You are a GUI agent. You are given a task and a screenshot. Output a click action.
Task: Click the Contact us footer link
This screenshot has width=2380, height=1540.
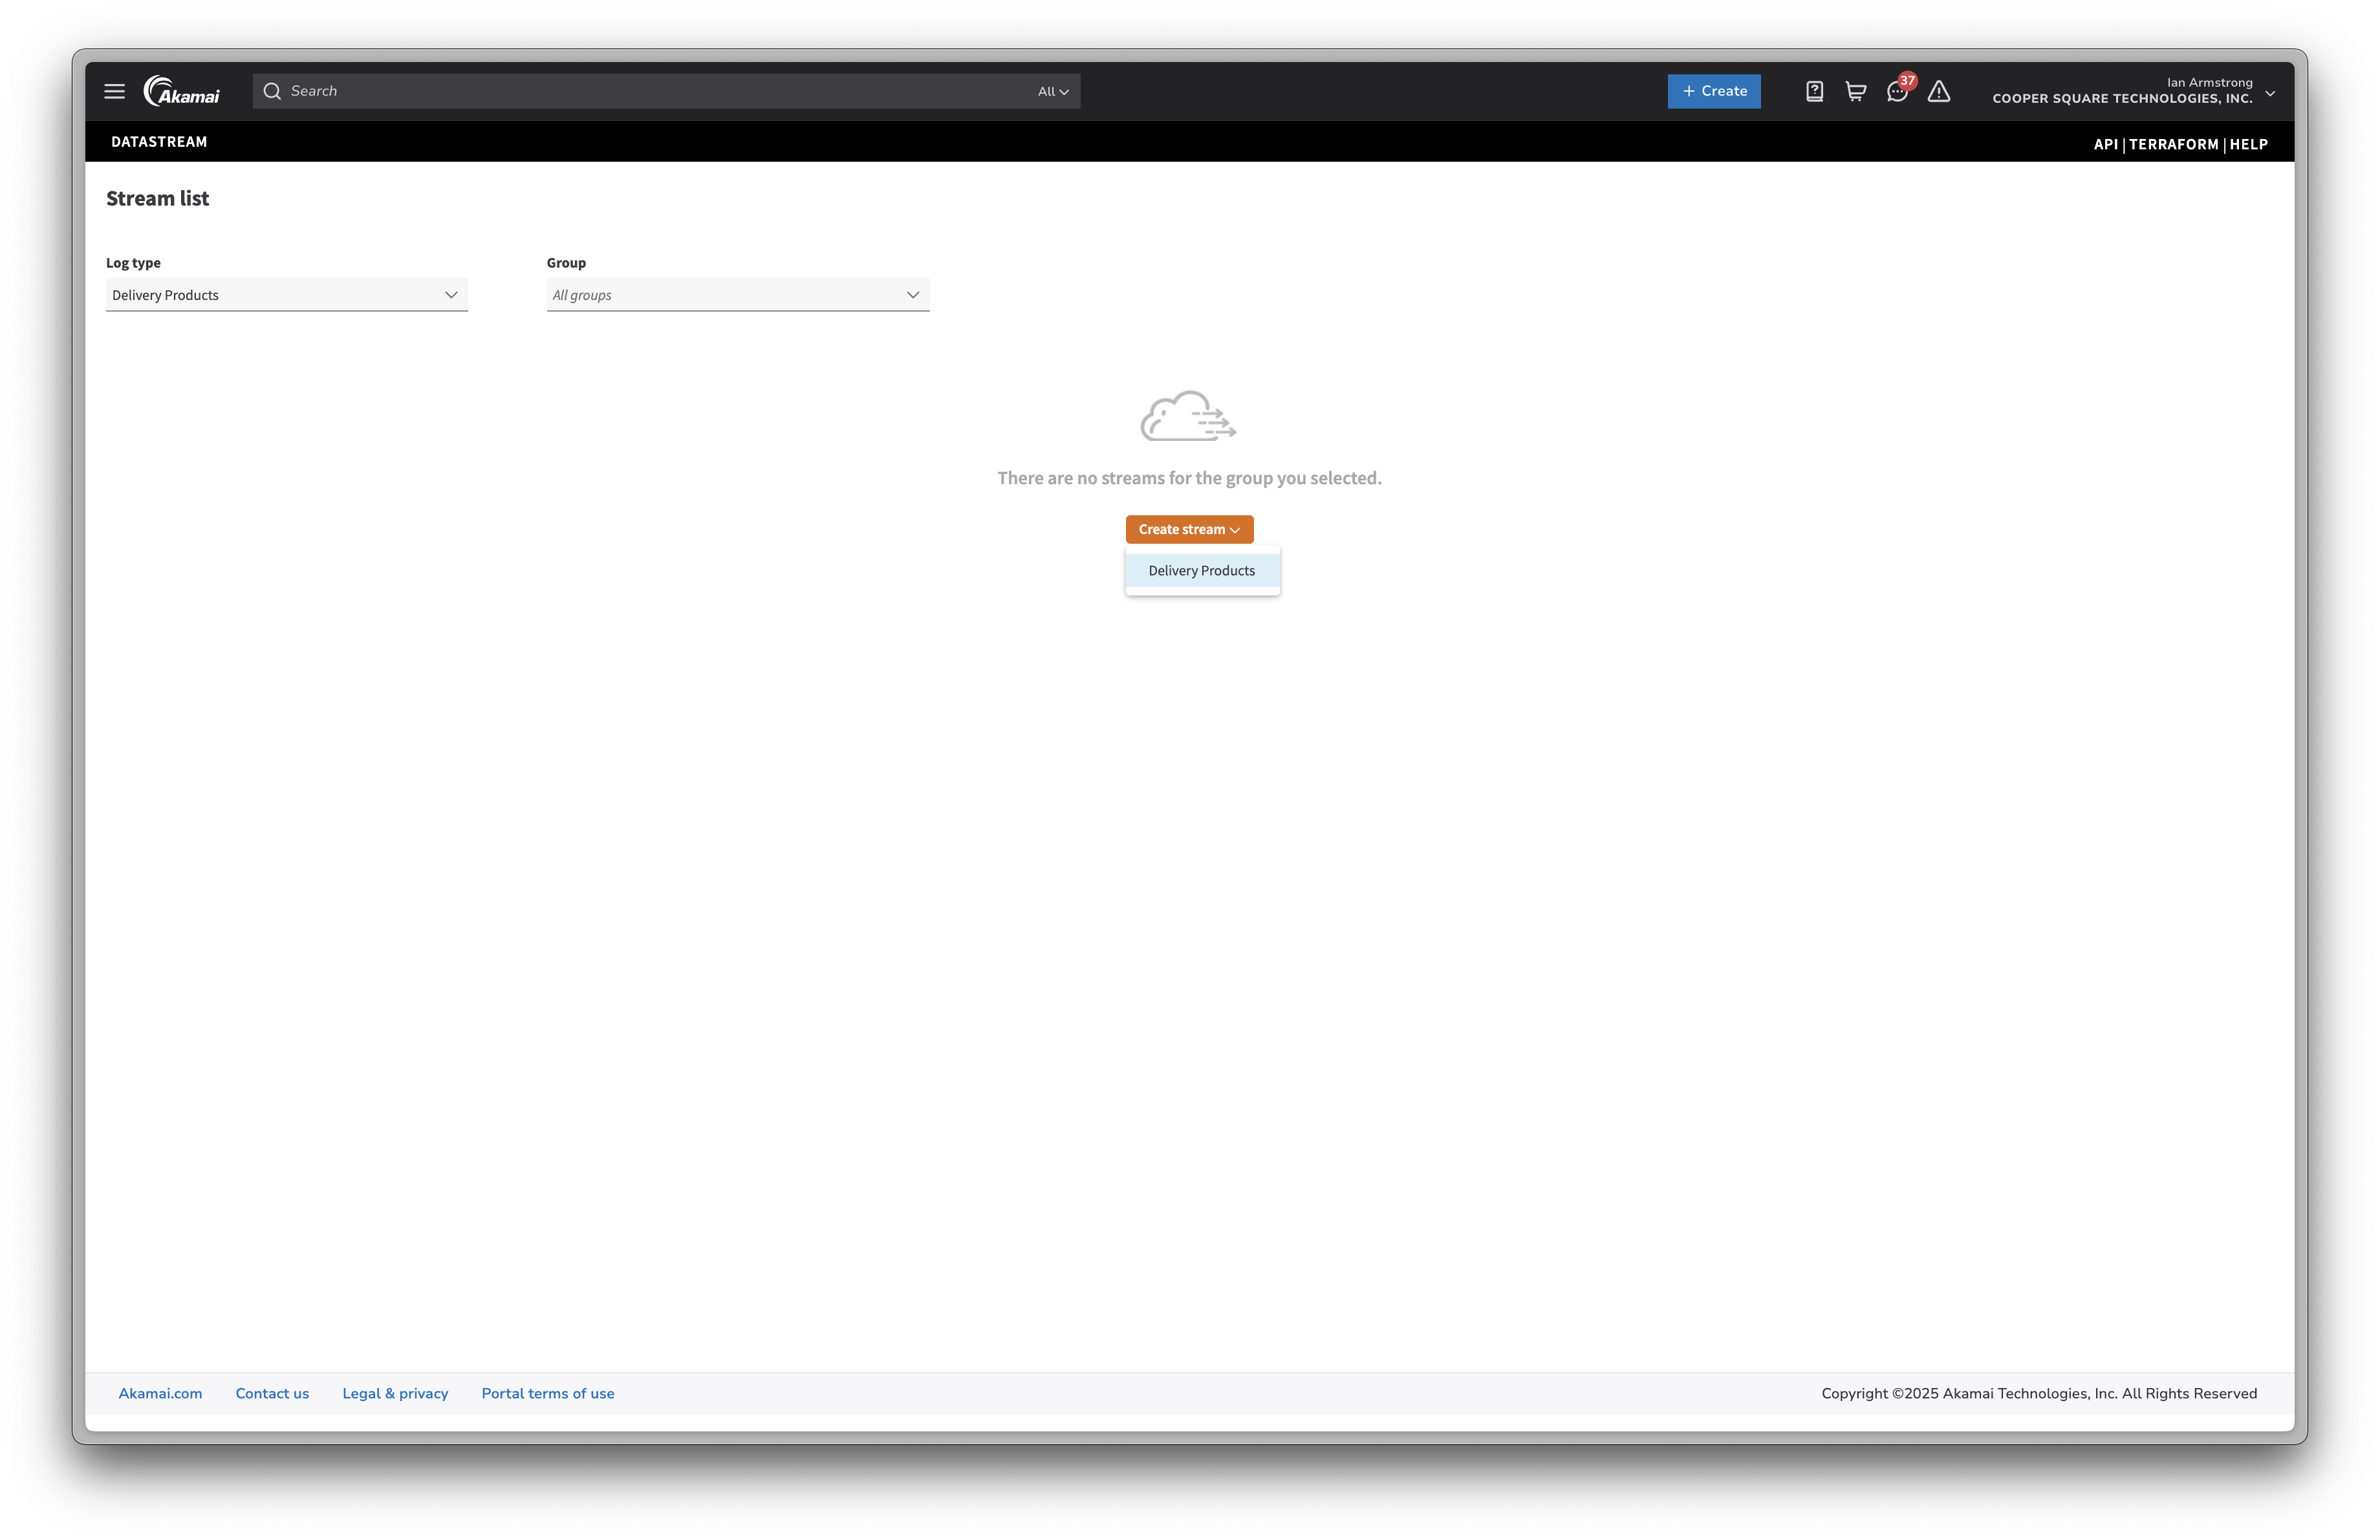pyautogui.click(x=272, y=1392)
